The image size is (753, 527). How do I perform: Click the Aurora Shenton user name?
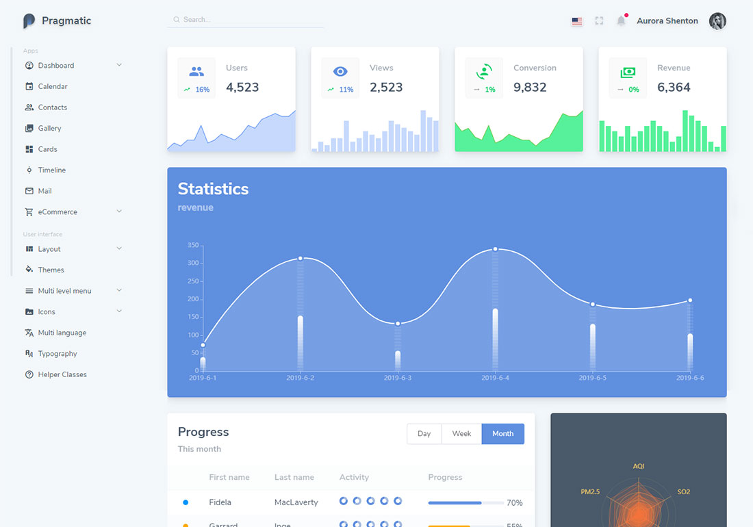pyautogui.click(x=667, y=21)
